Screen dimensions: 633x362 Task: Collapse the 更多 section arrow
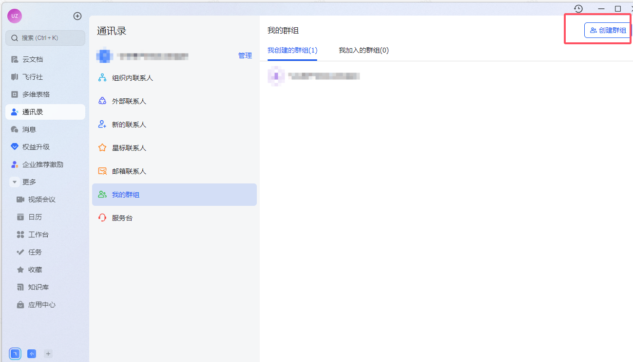(x=15, y=182)
